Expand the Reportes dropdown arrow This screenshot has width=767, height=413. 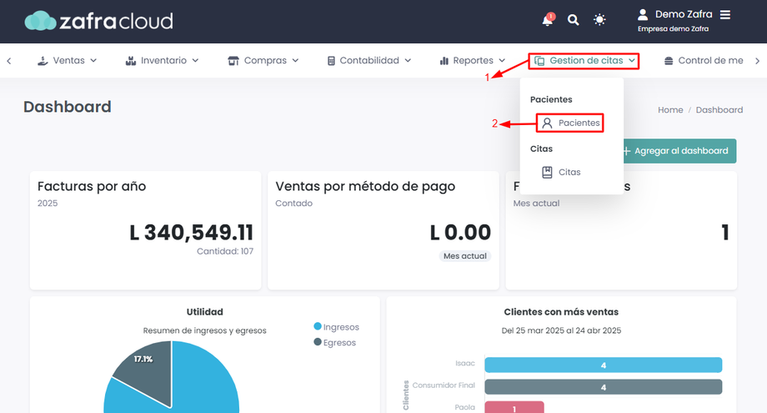tap(502, 61)
